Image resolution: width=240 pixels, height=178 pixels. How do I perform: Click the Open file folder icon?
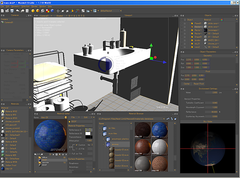pyautogui.click(x=7, y=11)
